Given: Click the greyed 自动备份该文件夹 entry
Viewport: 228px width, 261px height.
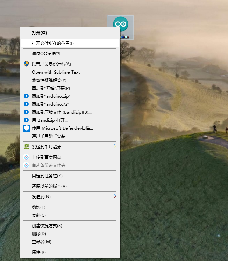Looking at the screenshot, I should pyautogui.click(x=70, y=165).
